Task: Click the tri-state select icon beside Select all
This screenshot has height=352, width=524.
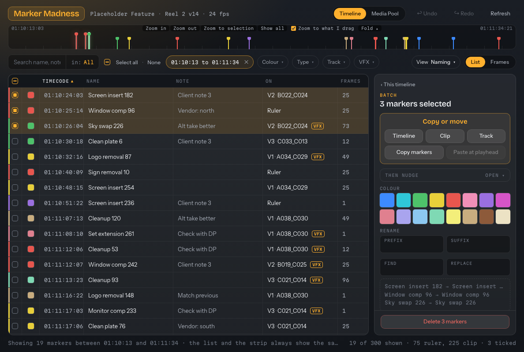Action: (x=107, y=62)
